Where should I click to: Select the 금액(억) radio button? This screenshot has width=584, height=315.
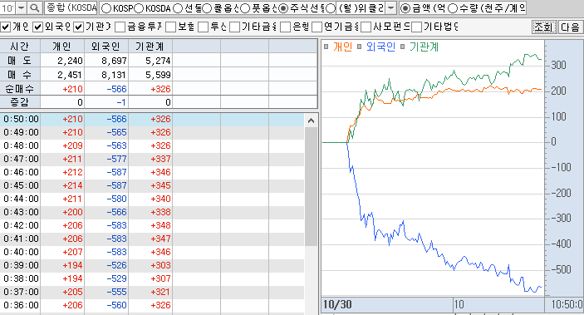(405, 8)
